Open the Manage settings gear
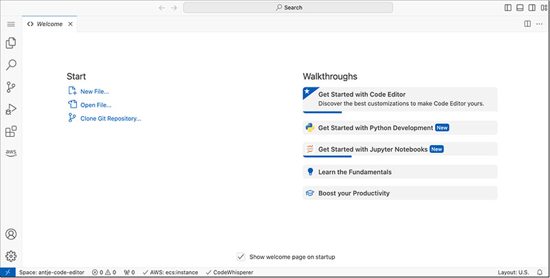The width and height of the screenshot is (550, 278). (11, 256)
